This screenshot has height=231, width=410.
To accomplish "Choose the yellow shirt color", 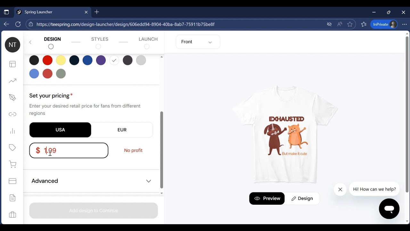I will [61, 60].
